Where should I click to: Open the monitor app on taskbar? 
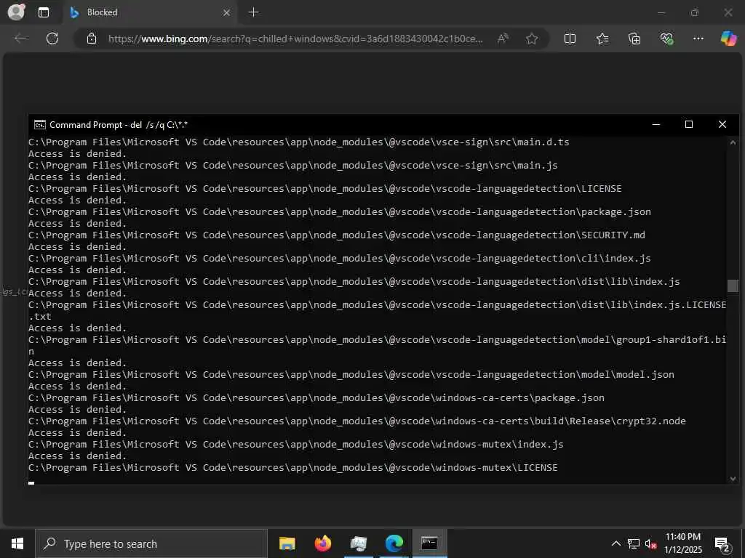point(358,543)
